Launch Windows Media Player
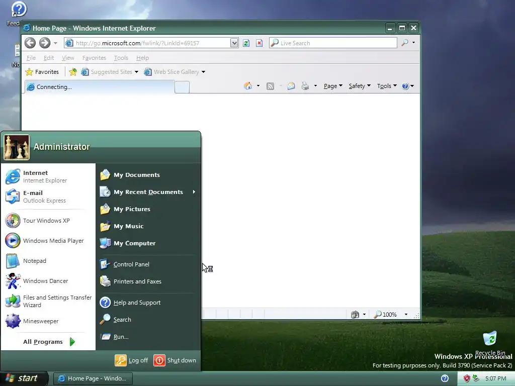The height and width of the screenshot is (386, 515). (x=48, y=241)
